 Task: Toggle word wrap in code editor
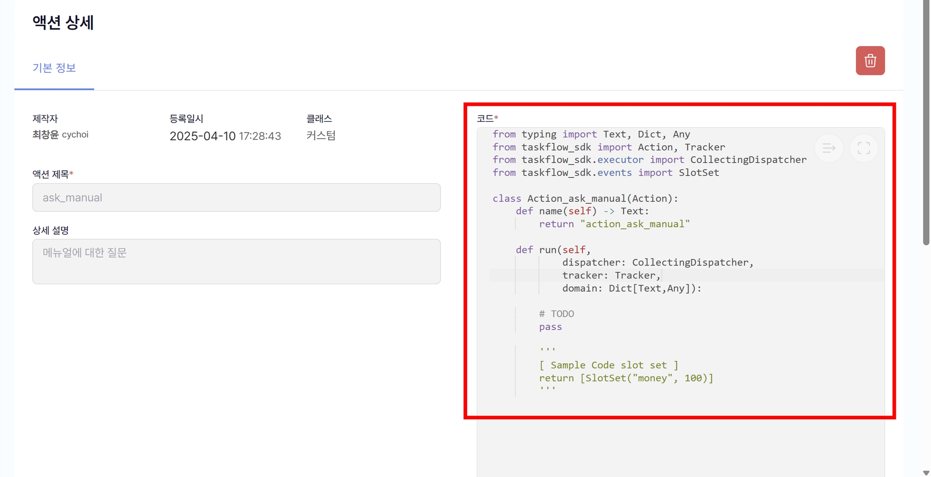coord(829,148)
